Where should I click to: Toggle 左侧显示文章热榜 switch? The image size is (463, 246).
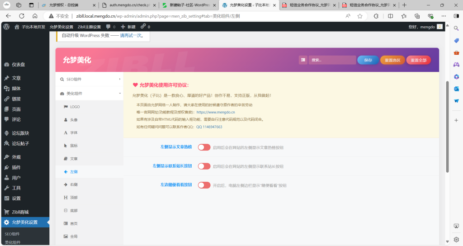point(204,147)
